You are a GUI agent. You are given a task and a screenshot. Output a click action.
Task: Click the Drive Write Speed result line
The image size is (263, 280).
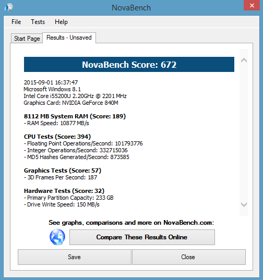(x=62, y=204)
